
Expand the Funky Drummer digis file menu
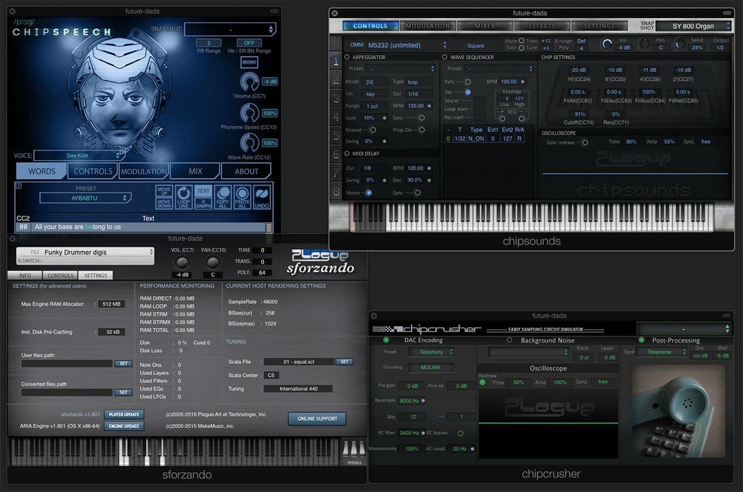[85, 252]
